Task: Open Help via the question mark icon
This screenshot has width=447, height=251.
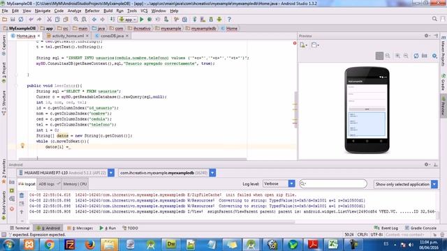Action: (229, 20)
